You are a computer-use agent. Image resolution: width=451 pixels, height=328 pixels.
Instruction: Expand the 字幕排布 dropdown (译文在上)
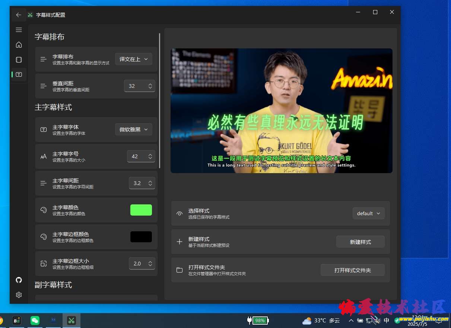point(133,59)
